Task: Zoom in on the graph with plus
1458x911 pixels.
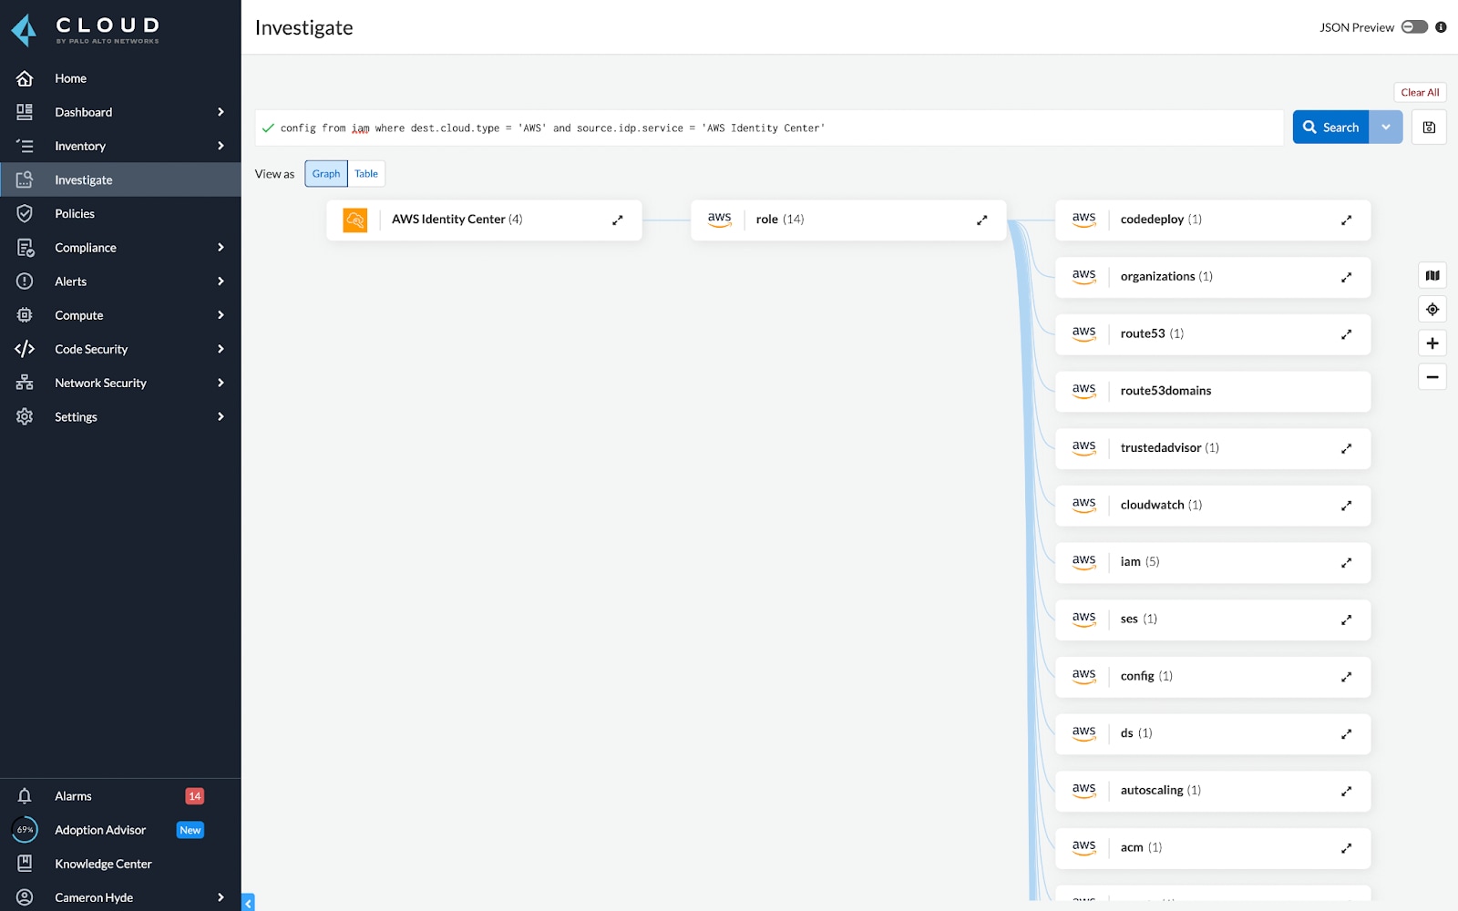Action: pos(1432,343)
